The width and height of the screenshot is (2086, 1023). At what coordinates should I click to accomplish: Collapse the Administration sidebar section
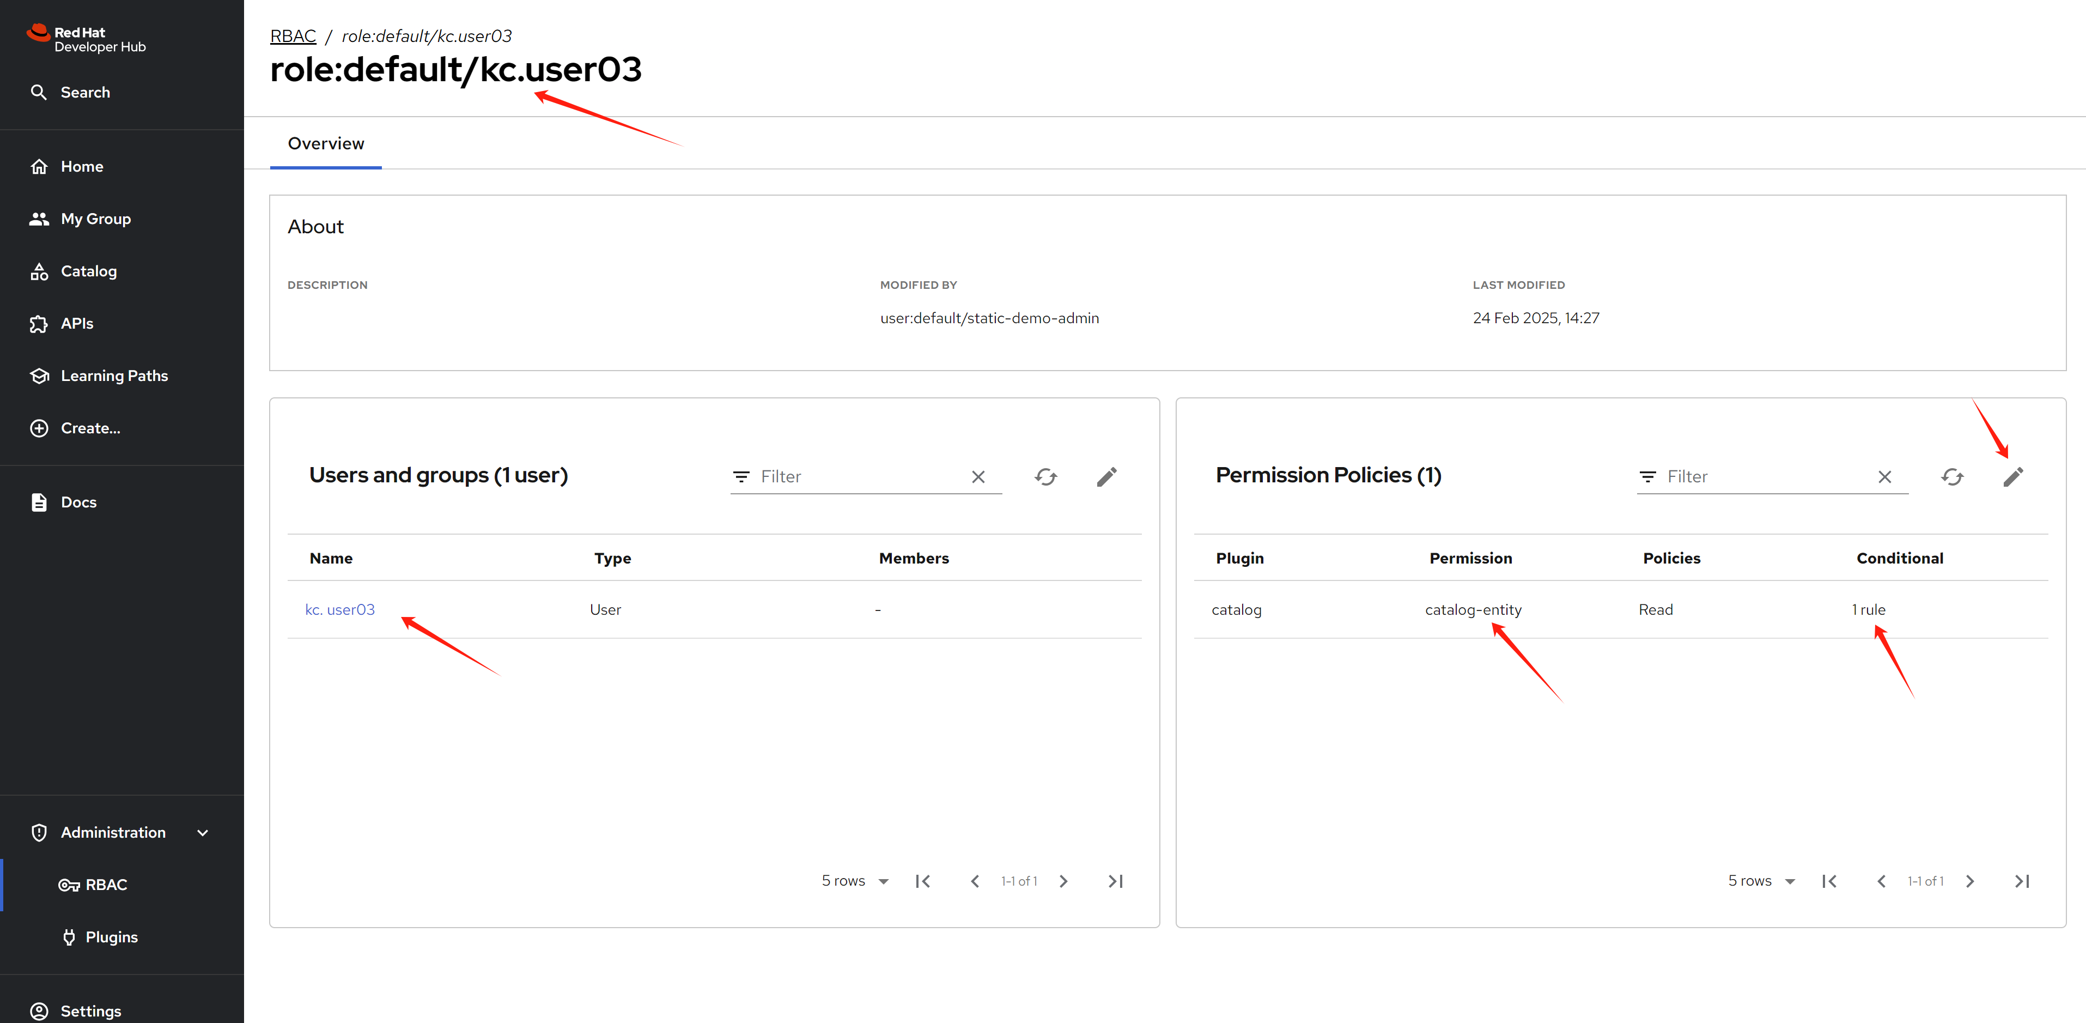[x=203, y=833]
